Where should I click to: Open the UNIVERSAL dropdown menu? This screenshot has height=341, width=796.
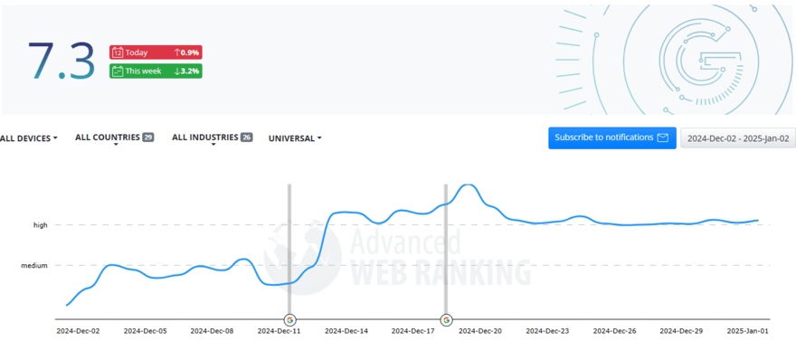[295, 138]
